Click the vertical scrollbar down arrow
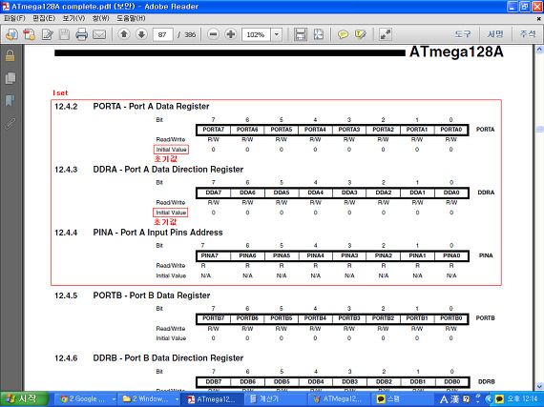Screen dimensions: 544x407 [x=539, y=386]
